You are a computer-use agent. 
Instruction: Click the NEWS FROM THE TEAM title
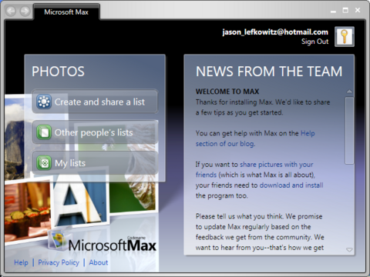[269, 72]
